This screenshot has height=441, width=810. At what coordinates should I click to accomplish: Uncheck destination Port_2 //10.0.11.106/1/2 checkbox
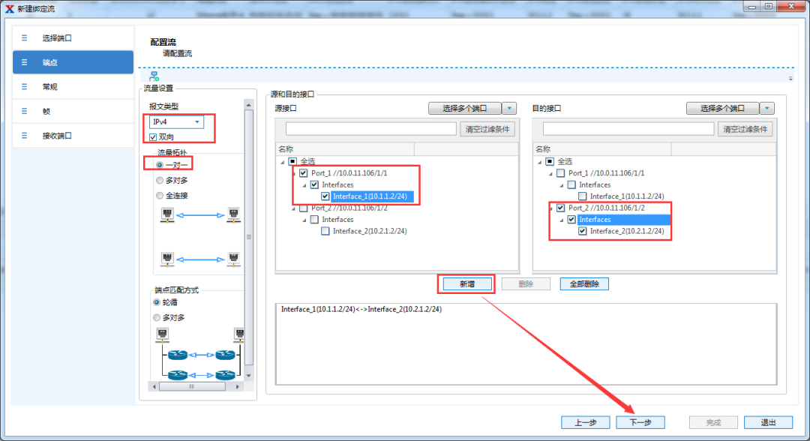click(x=561, y=208)
